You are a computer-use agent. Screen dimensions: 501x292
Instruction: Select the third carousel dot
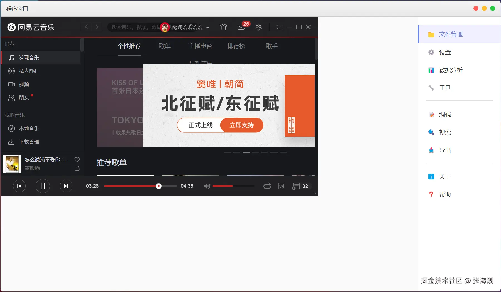click(x=246, y=152)
